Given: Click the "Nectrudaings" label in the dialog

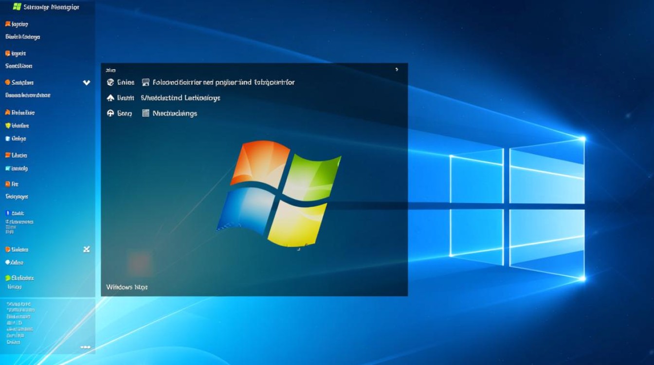Looking at the screenshot, I should [175, 113].
